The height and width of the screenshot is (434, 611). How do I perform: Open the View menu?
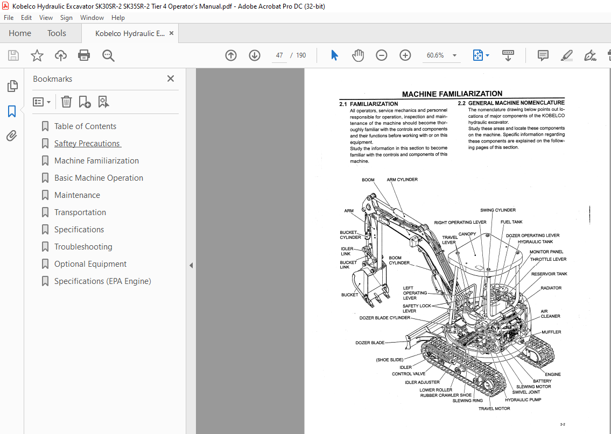tap(46, 18)
